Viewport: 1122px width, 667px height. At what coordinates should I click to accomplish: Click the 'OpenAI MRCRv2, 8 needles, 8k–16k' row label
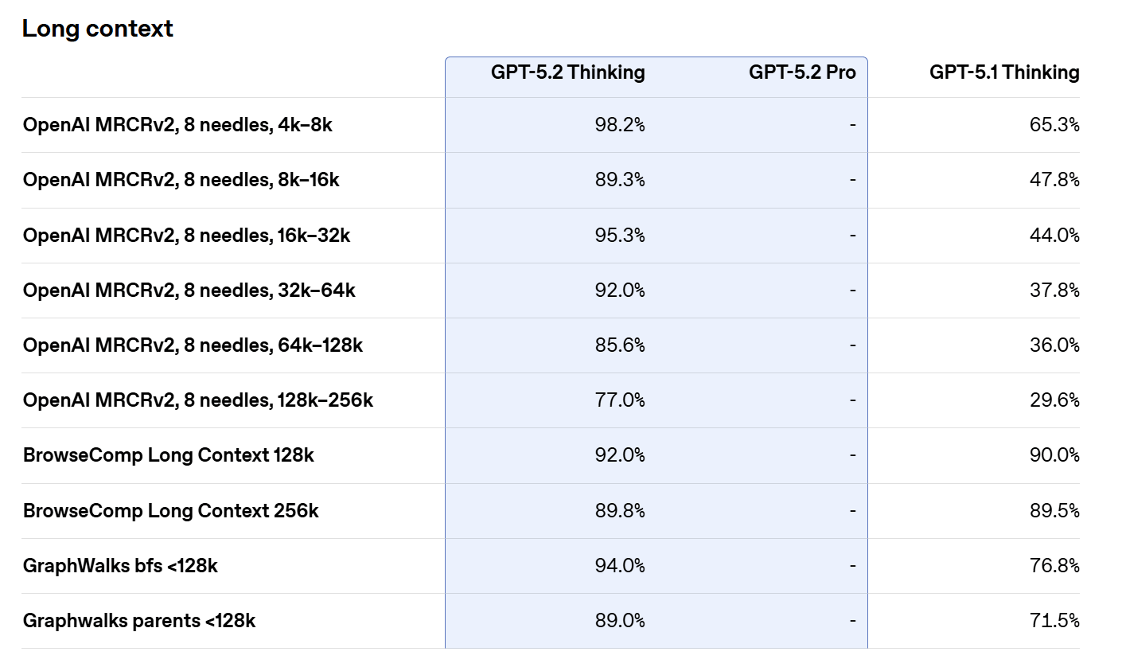(181, 180)
